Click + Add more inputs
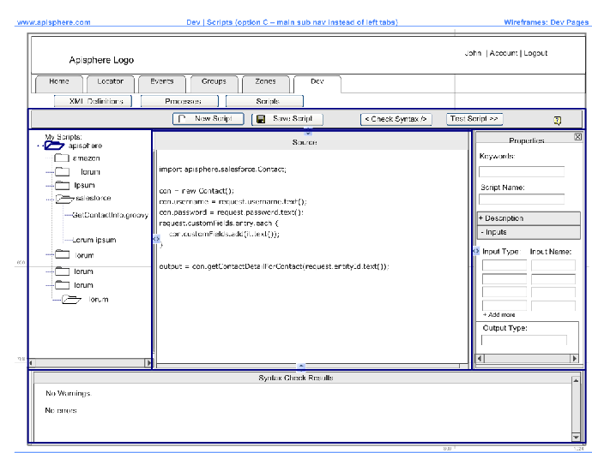This screenshot has height=453, width=592. pos(498,314)
